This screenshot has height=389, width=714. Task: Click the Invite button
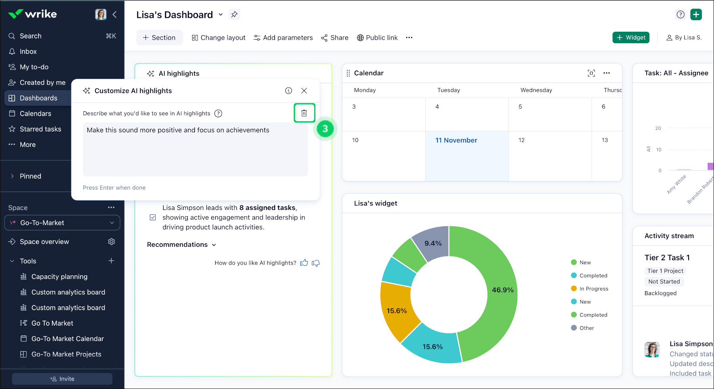pos(62,379)
